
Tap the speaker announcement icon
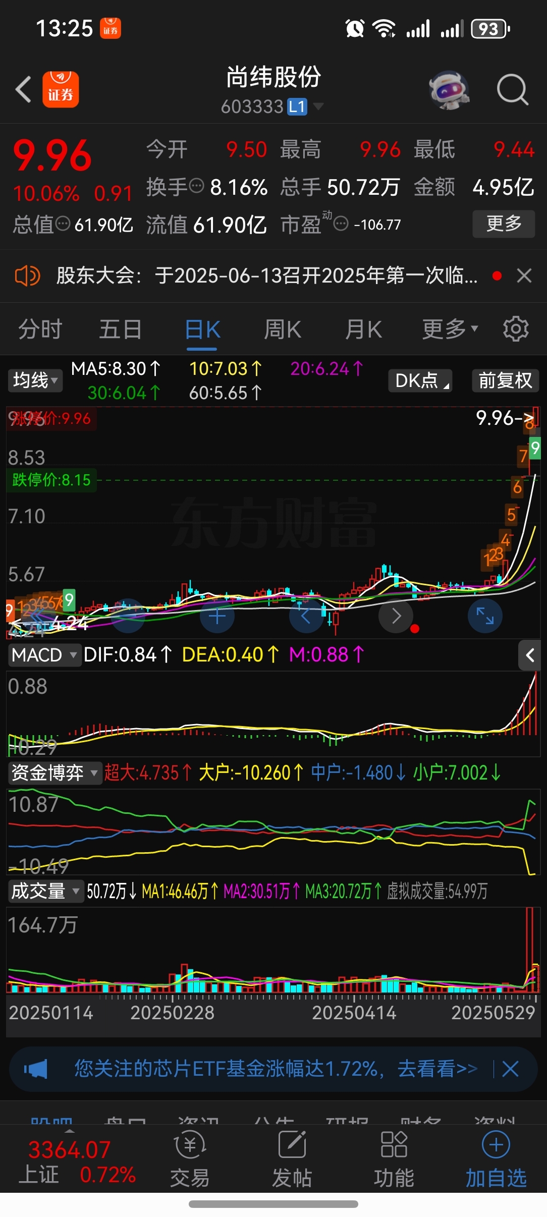pyautogui.click(x=27, y=276)
